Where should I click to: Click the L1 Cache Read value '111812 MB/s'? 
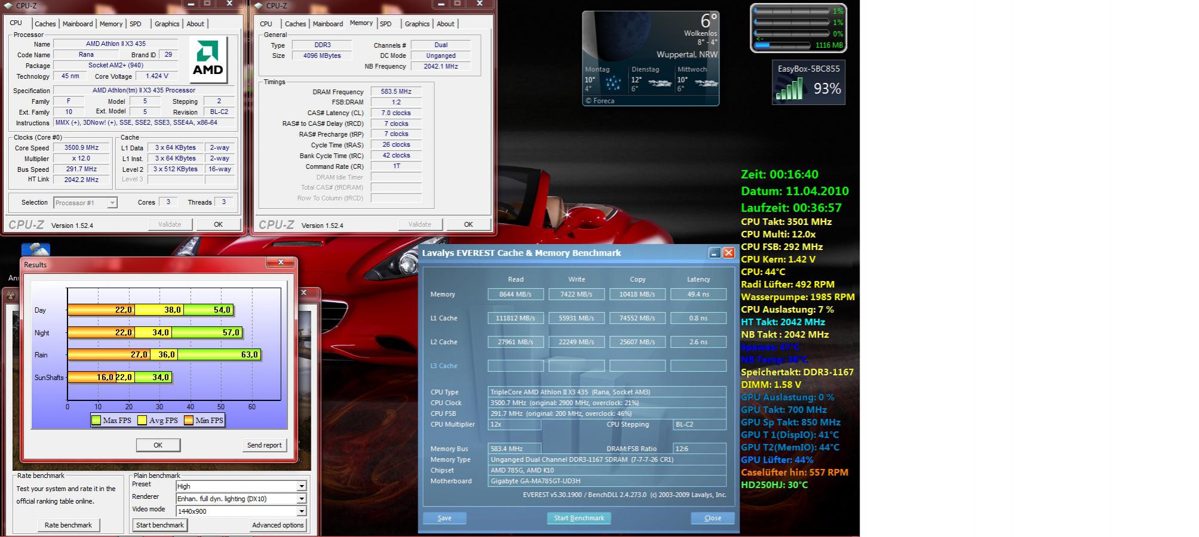tap(516, 318)
